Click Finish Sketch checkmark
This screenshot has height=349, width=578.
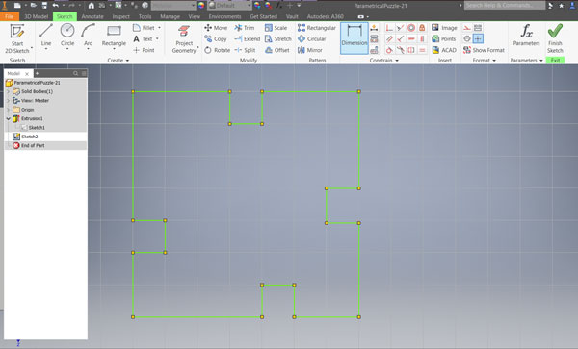(555, 38)
